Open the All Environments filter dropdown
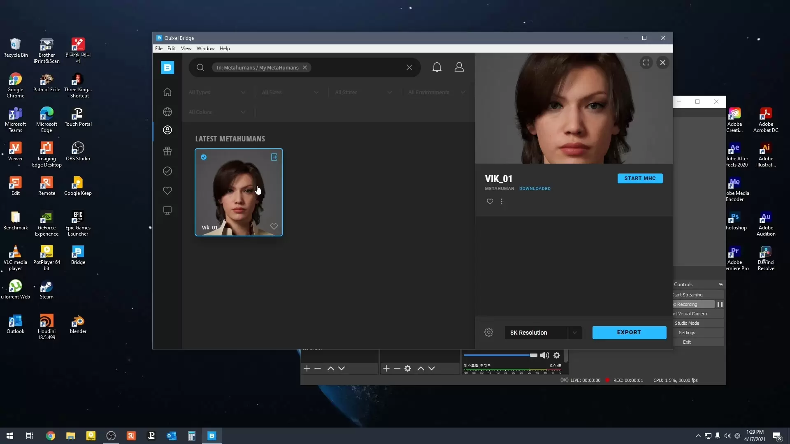 (436, 92)
